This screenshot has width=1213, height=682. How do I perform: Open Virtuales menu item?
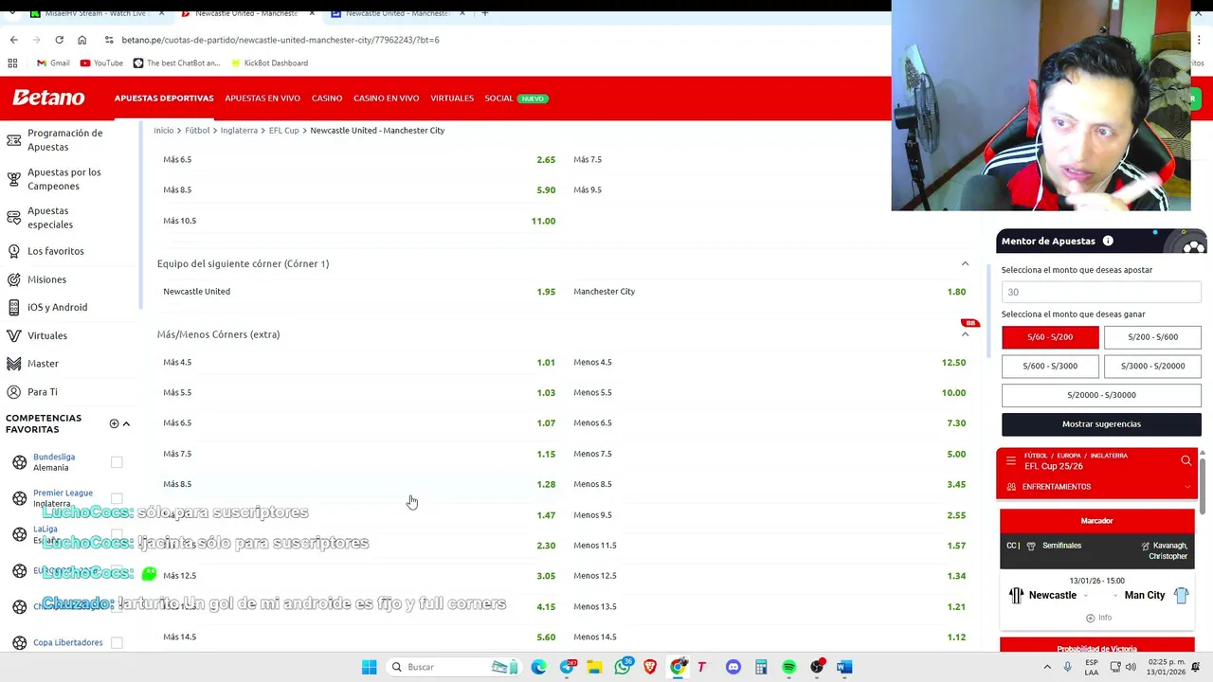coord(452,99)
